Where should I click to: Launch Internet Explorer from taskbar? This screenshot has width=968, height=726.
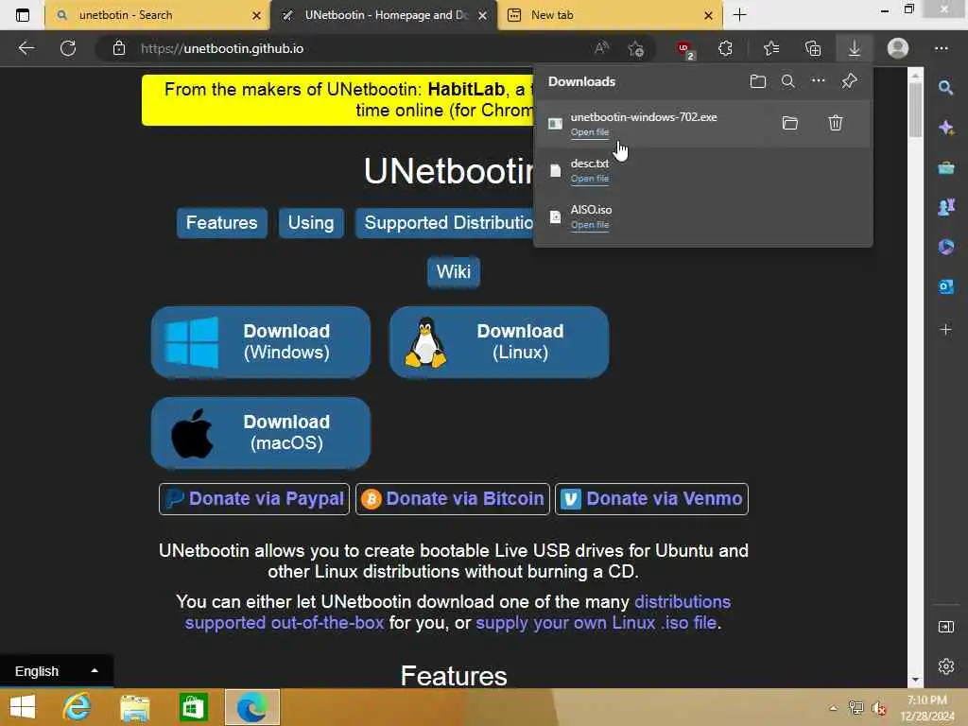pos(77,707)
